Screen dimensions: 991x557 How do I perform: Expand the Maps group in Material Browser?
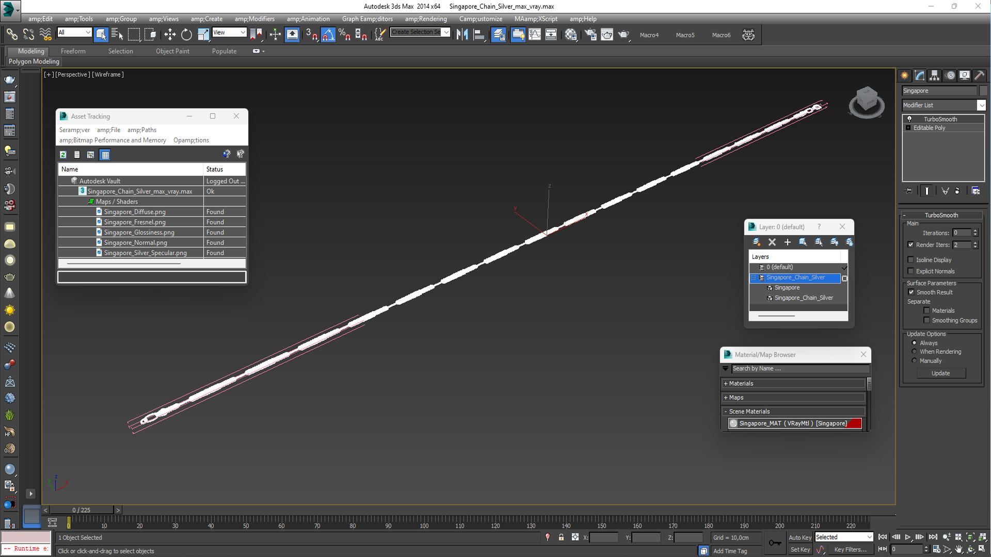point(793,398)
